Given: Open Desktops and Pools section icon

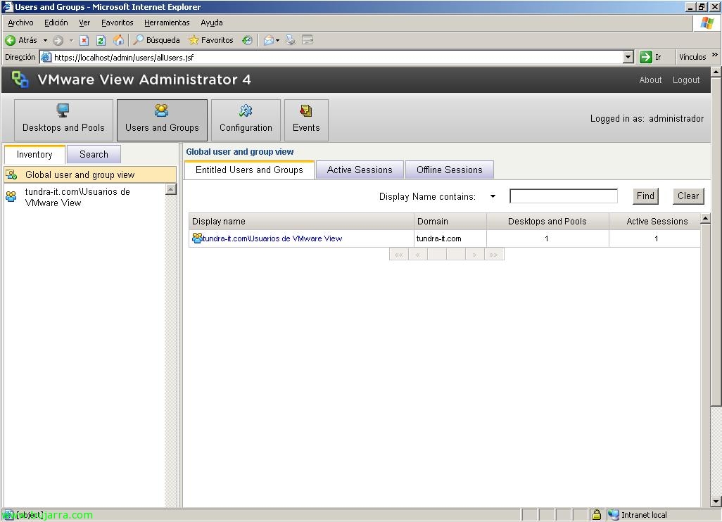Looking at the screenshot, I should click(x=63, y=110).
